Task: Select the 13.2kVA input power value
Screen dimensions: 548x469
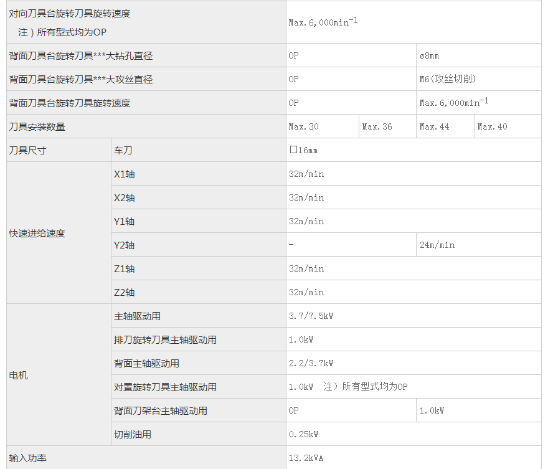Action: [x=306, y=458]
